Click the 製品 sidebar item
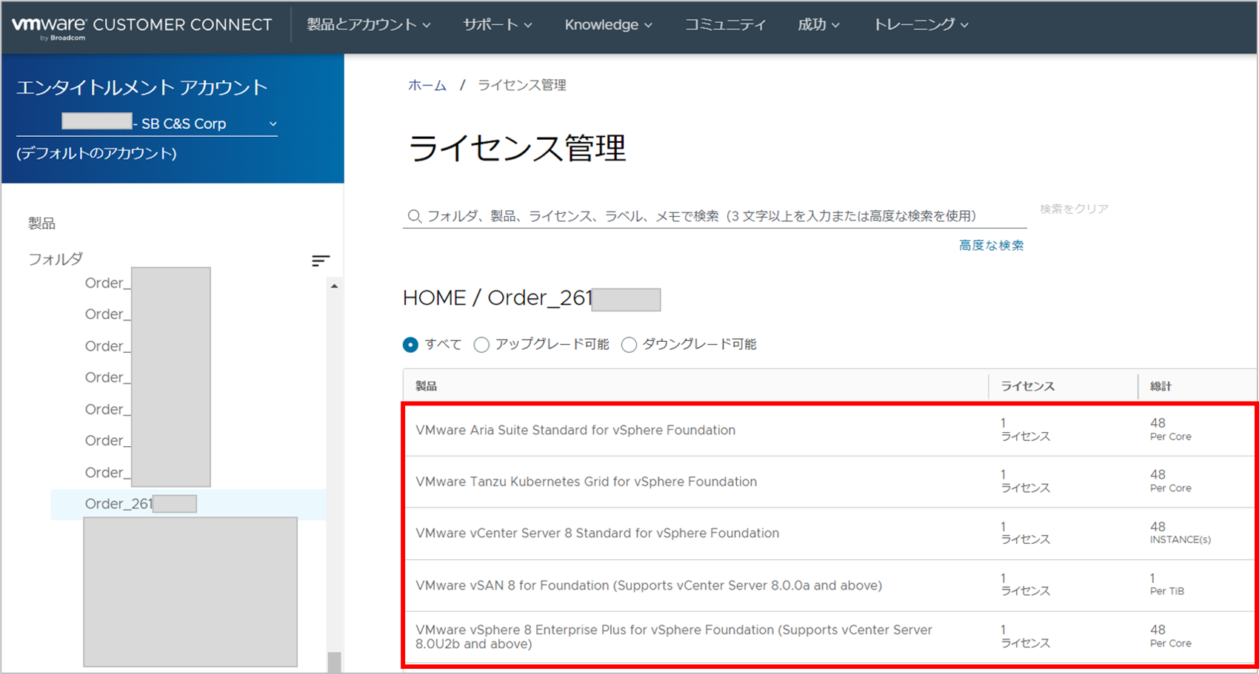 coord(42,223)
